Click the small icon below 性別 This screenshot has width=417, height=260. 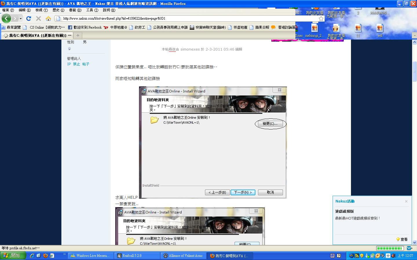(x=69, y=49)
